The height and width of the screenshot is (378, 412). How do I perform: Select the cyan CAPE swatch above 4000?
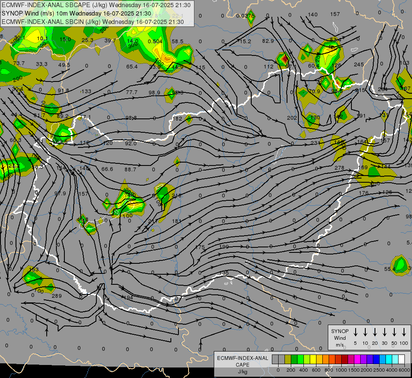(x=389, y=359)
